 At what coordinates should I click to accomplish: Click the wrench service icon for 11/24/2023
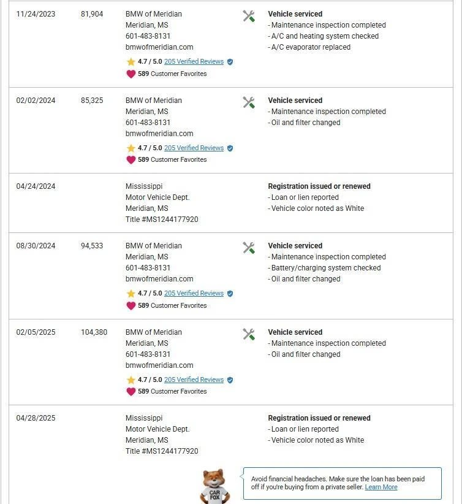click(249, 16)
